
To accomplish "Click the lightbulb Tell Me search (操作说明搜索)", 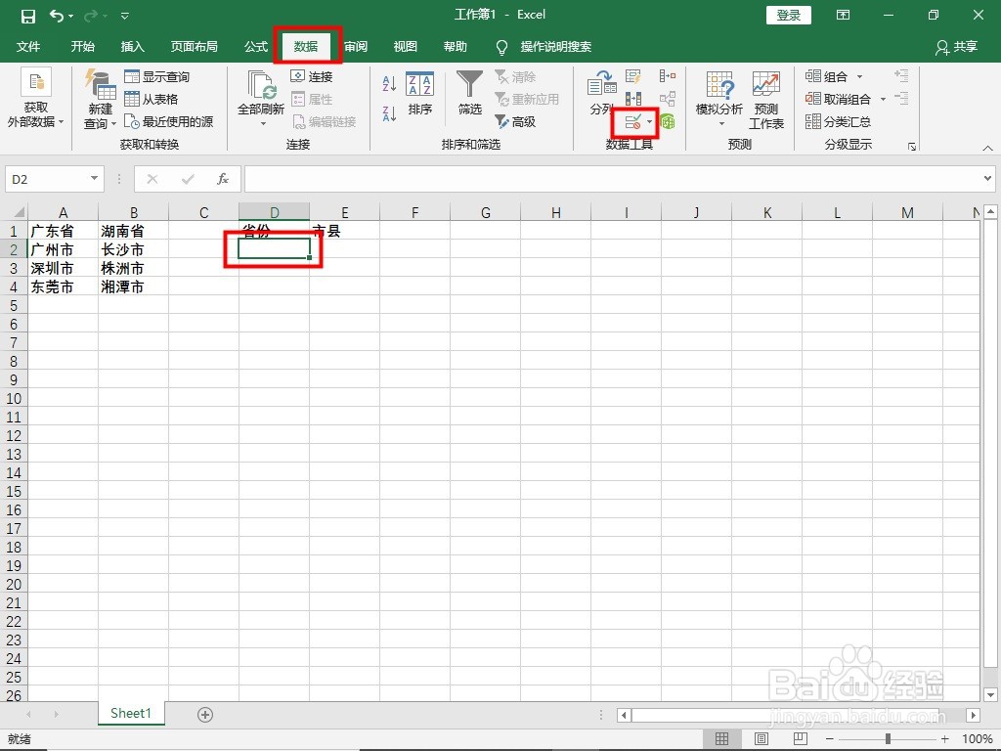I will tap(544, 47).
